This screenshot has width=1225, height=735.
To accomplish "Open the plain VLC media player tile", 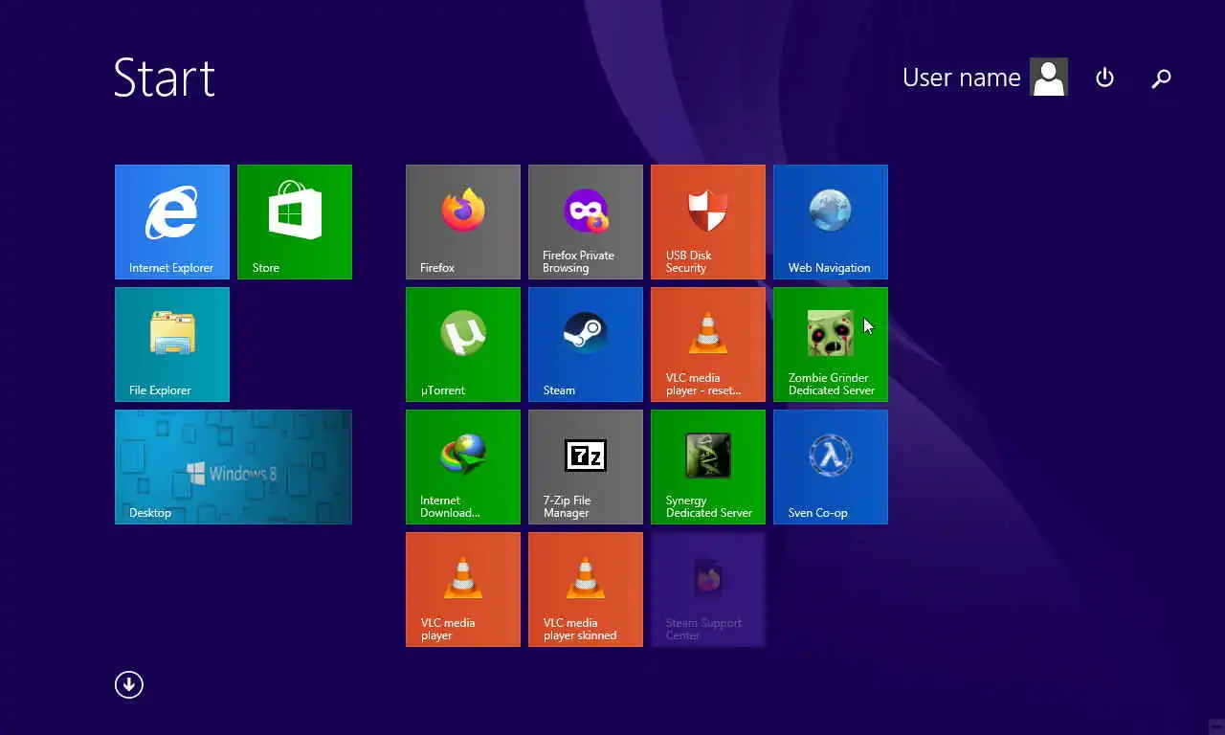I will click(463, 590).
